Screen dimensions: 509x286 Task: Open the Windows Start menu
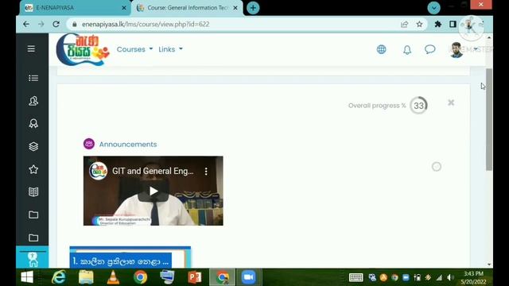(x=27, y=277)
